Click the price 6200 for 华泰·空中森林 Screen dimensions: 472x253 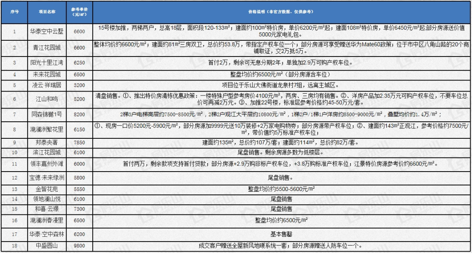point(80,234)
